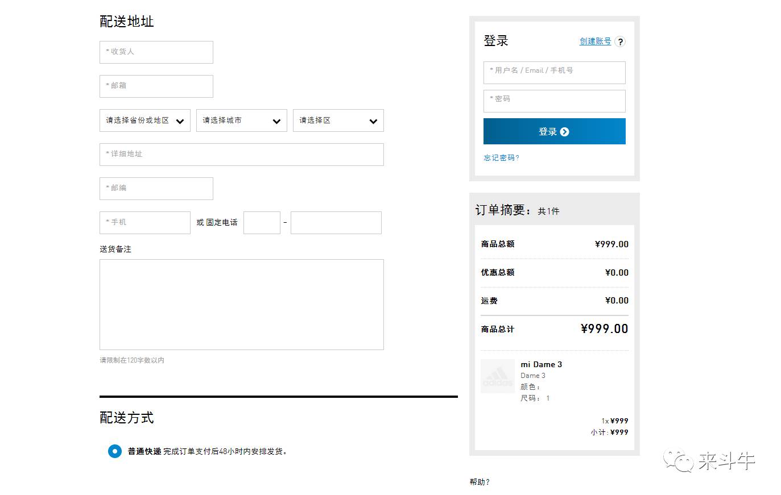
Task: Focus the 详细地址 input field
Action: click(x=242, y=155)
